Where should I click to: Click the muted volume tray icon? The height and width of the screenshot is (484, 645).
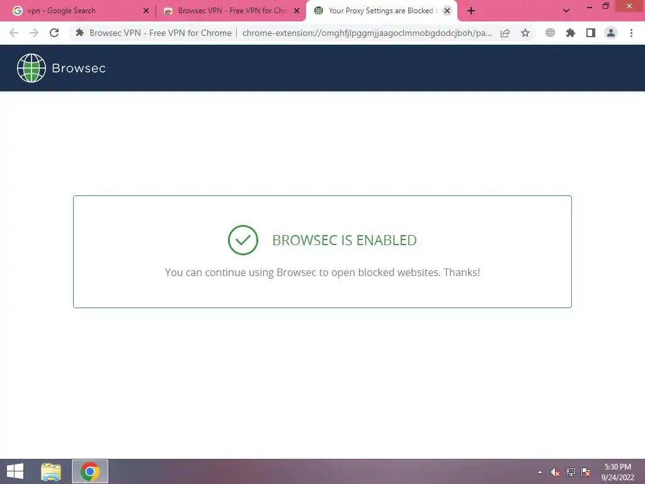click(x=556, y=472)
